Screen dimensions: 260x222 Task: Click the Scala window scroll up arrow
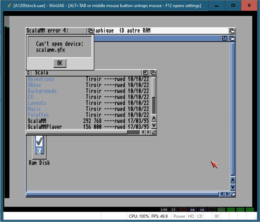coord(154,118)
